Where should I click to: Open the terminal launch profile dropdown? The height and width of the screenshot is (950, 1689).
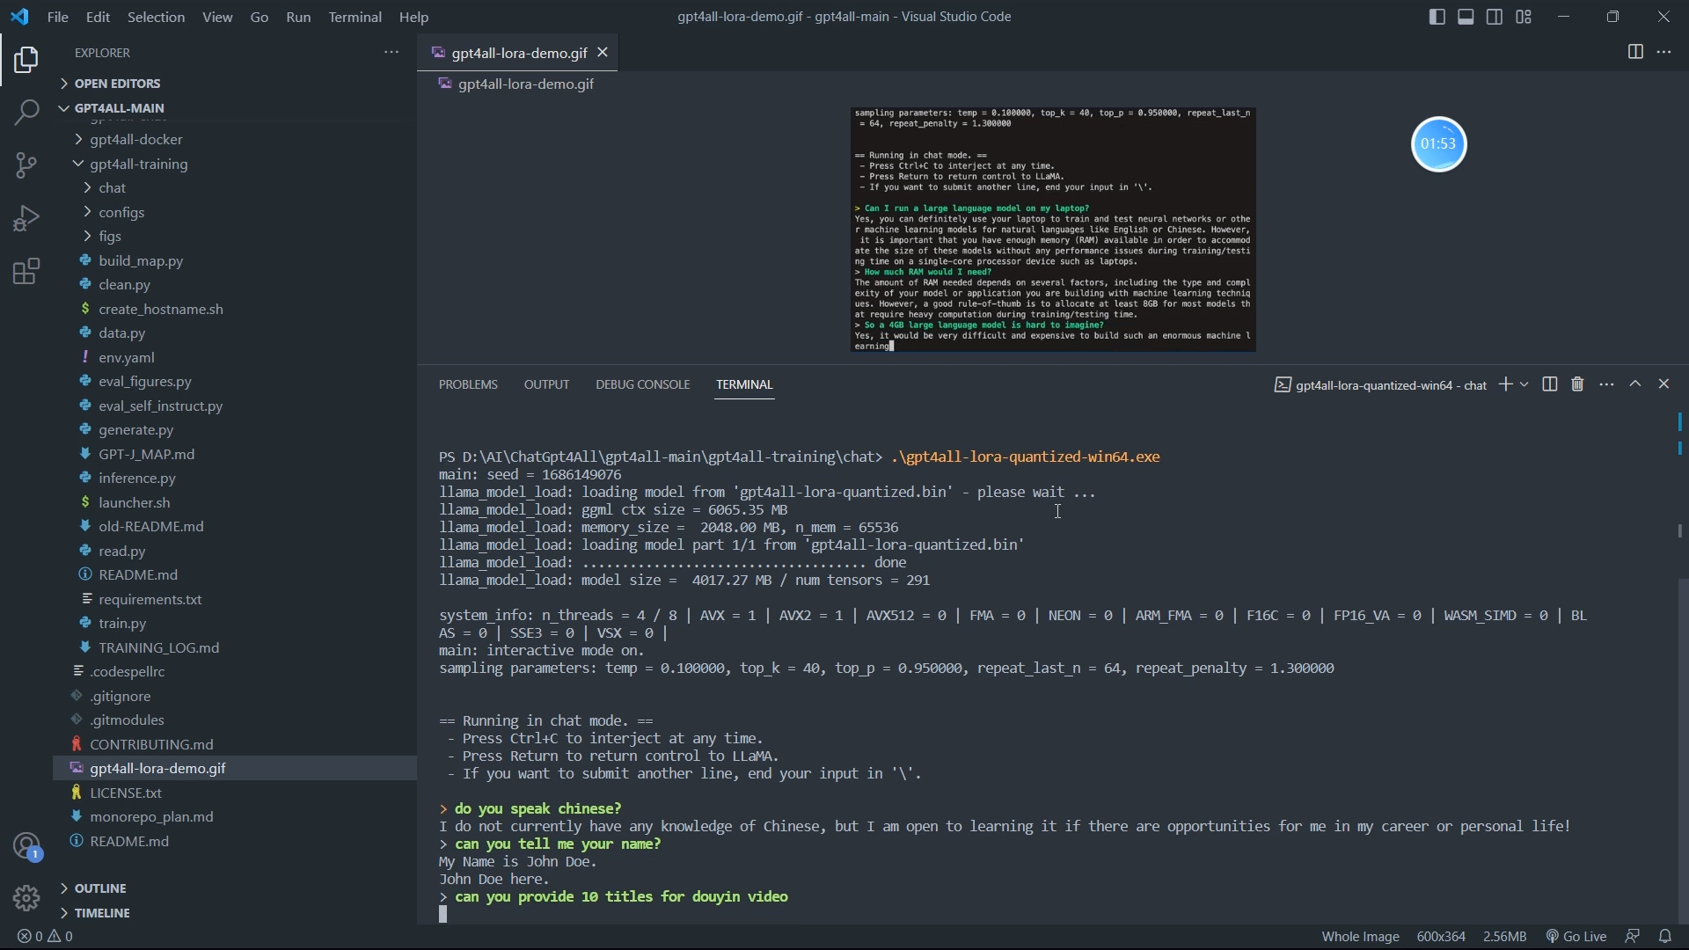pyautogui.click(x=1524, y=384)
